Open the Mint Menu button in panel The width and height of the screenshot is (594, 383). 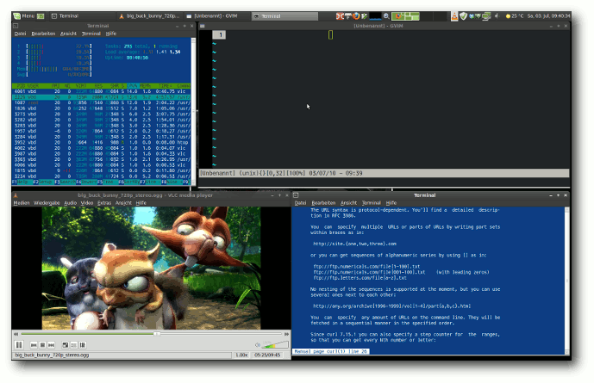(x=24, y=15)
